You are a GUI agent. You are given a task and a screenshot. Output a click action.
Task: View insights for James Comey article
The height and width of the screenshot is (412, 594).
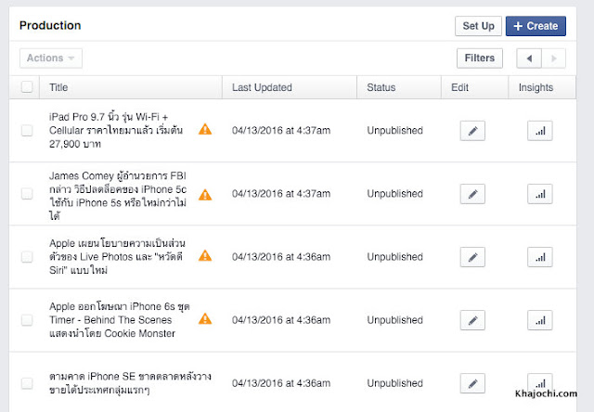click(540, 194)
